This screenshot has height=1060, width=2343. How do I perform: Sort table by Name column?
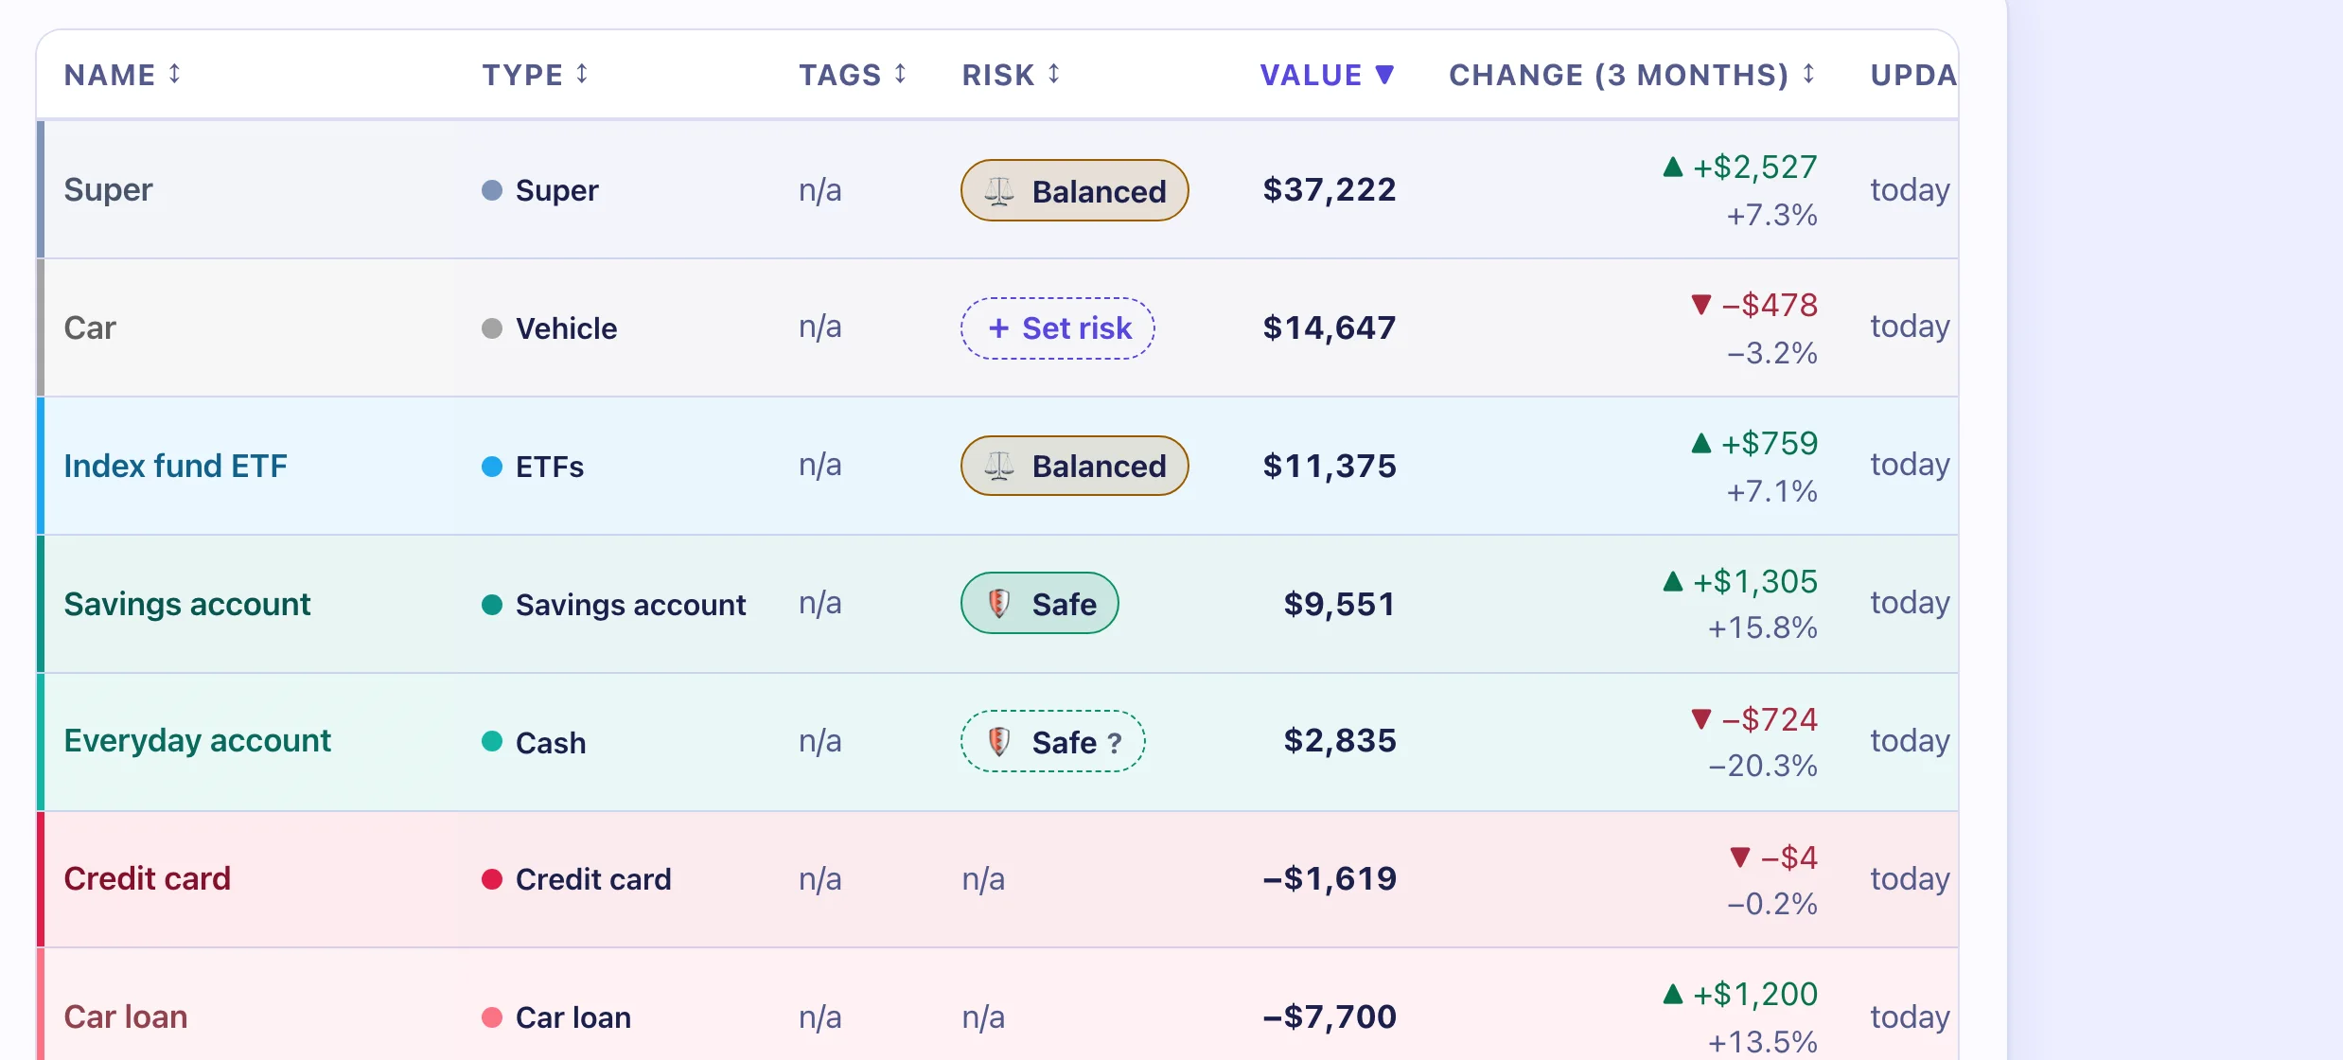121,75
